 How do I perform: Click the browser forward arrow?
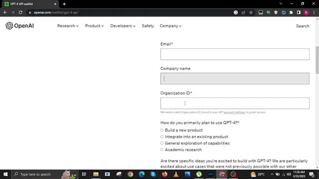point(13,12)
